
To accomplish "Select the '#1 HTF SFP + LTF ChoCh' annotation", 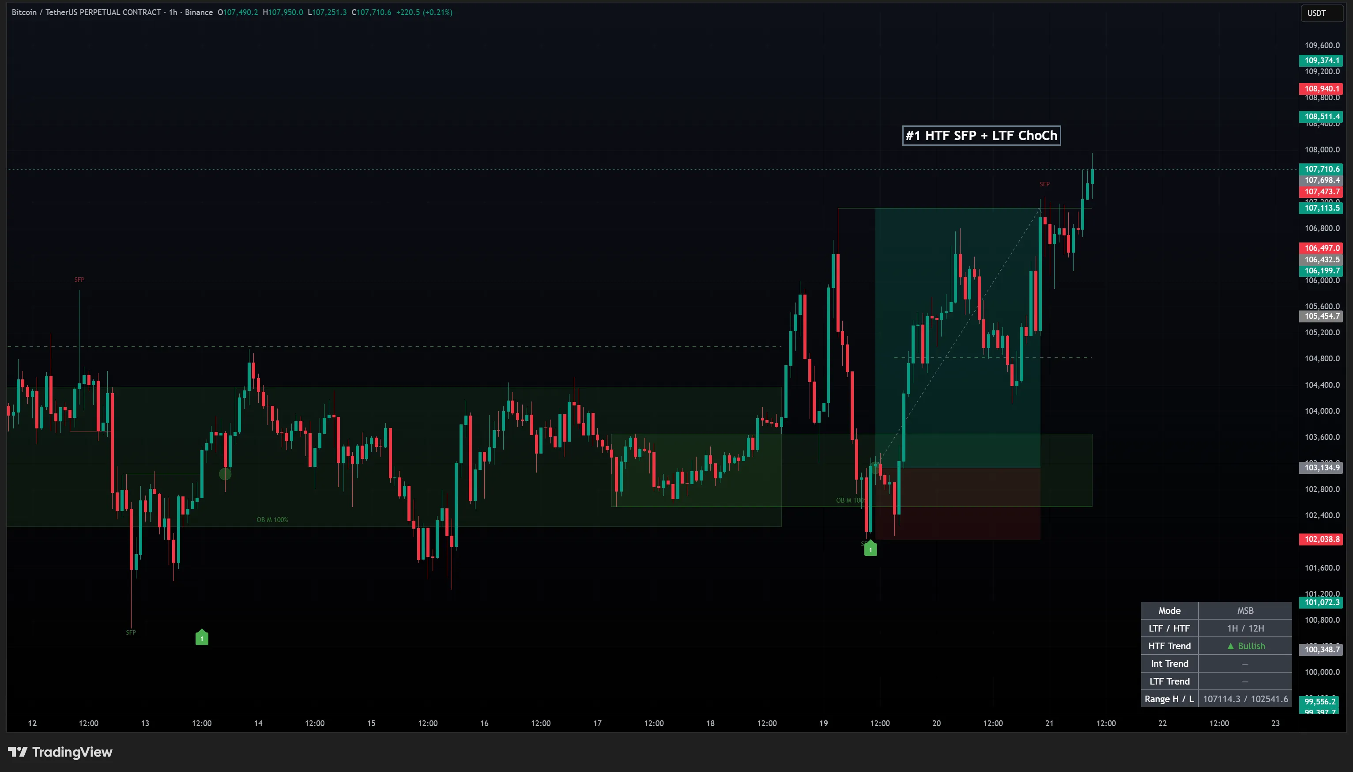I will (981, 136).
